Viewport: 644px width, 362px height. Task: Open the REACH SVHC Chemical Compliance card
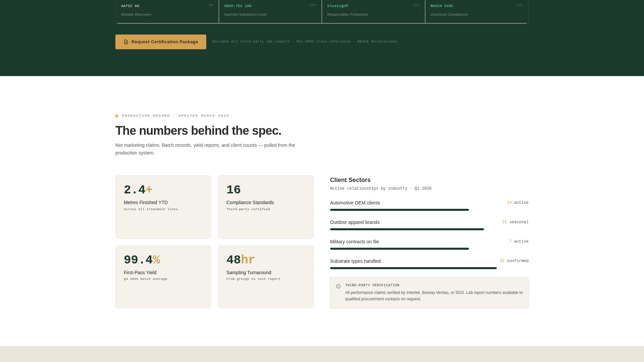[476, 11]
